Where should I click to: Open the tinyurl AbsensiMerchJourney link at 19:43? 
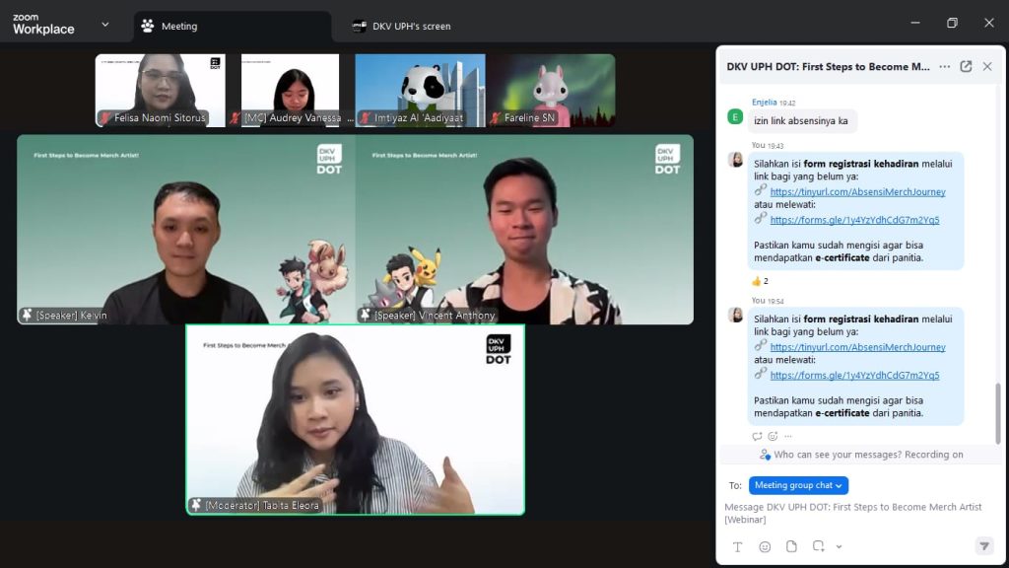tap(857, 192)
